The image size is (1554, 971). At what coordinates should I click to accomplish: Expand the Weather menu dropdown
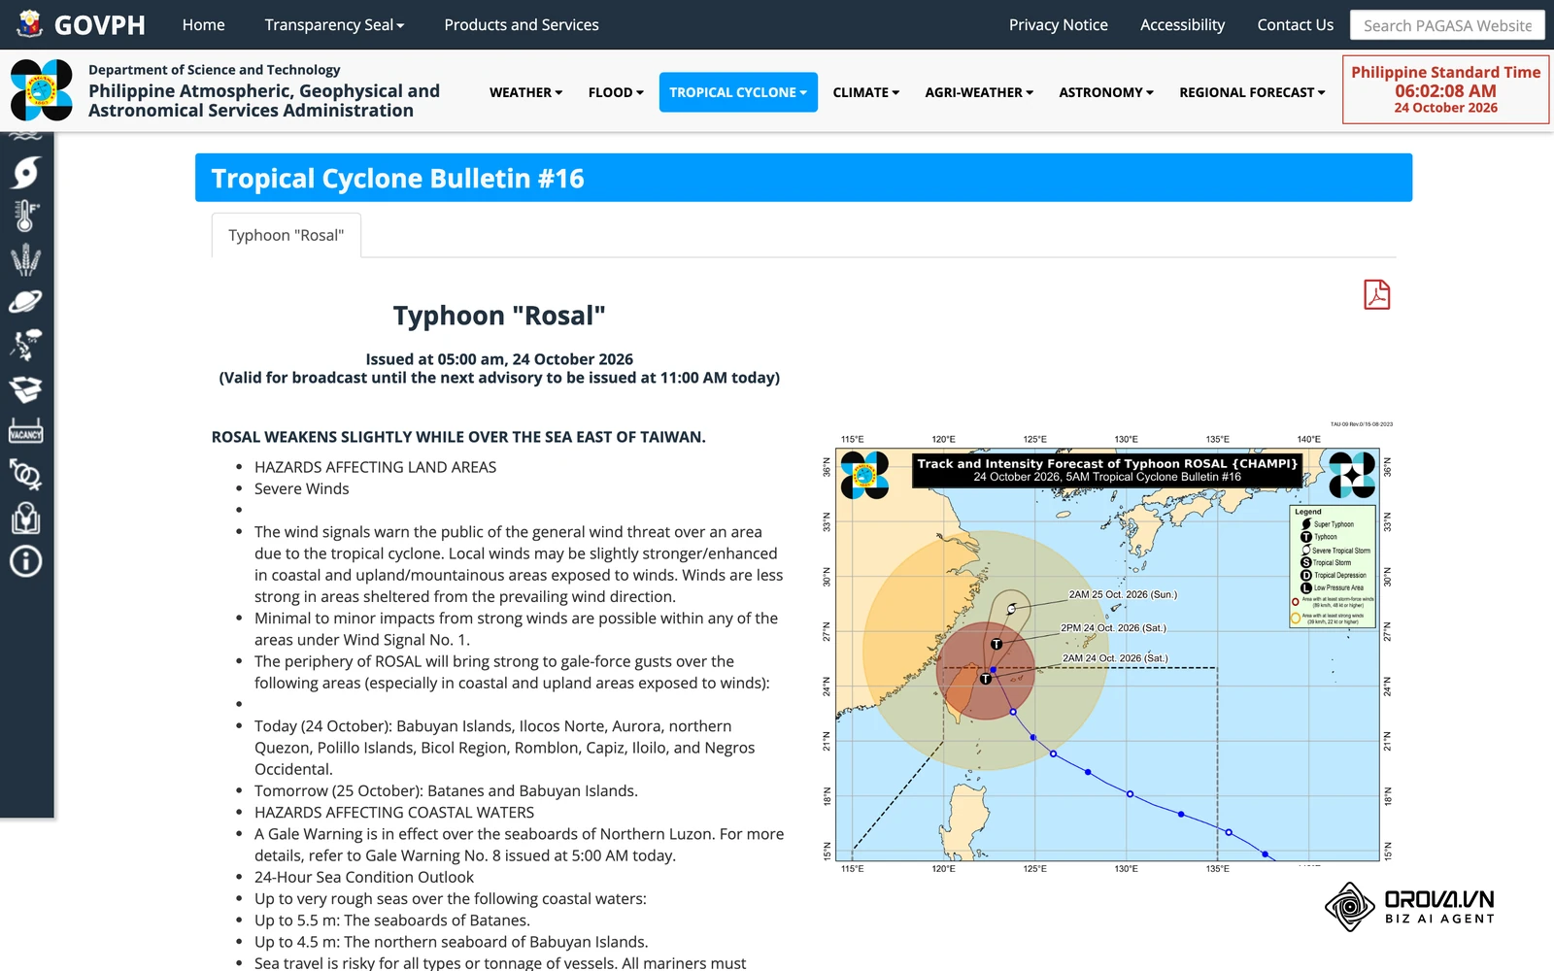point(525,92)
